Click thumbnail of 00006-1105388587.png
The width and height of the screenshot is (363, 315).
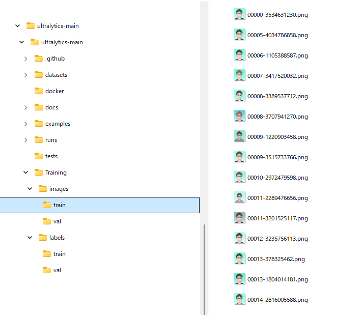(239, 55)
